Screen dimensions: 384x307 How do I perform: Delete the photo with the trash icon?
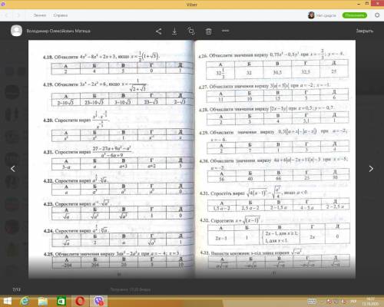tap(208, 31)
